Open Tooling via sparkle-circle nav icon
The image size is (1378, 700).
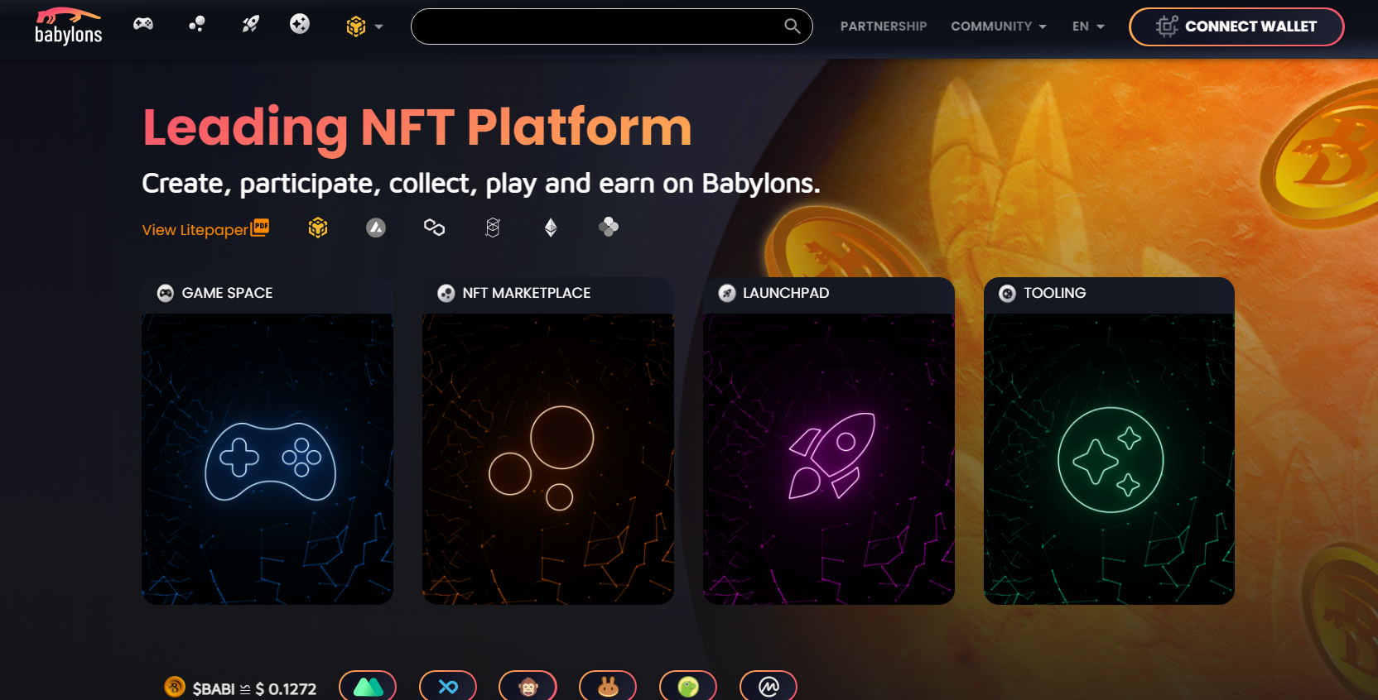pyautogui.click(x=300, y=24)
